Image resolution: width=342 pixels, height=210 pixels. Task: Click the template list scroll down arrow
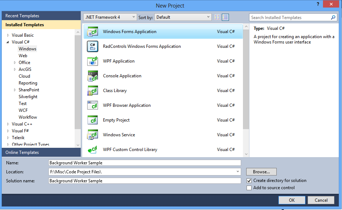tap(246, 154)
